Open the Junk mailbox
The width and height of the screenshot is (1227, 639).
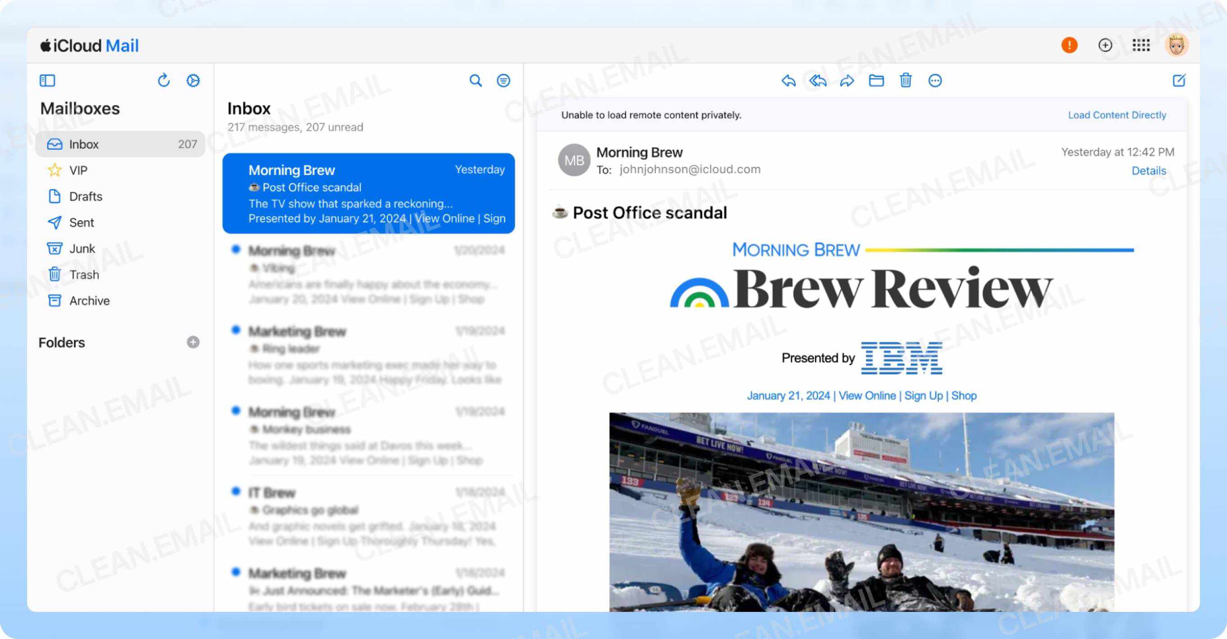pos(82,248)
